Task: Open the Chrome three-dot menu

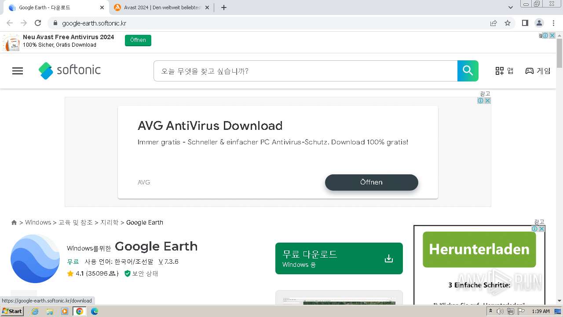Action: [x=553, y=23]
